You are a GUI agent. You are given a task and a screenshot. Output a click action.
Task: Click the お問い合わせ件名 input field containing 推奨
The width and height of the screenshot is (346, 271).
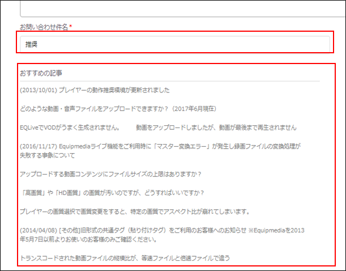click(175, 44)
